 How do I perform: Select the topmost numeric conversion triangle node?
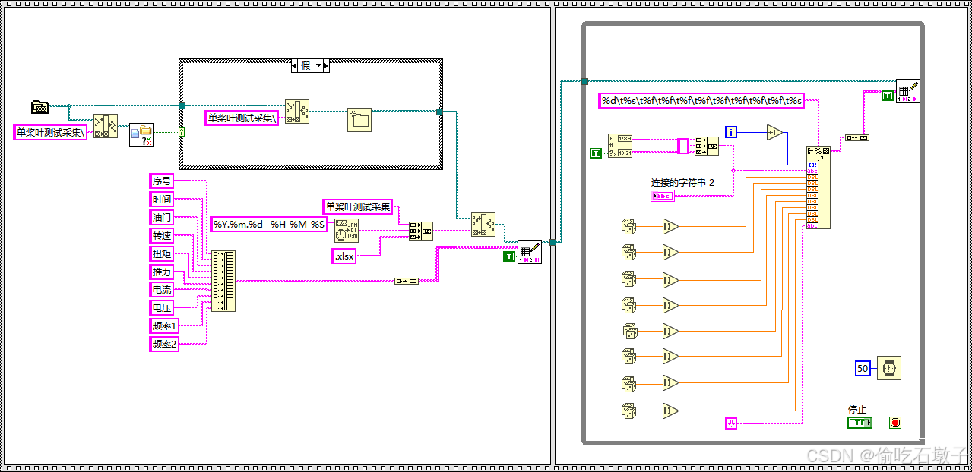(670, 226)
